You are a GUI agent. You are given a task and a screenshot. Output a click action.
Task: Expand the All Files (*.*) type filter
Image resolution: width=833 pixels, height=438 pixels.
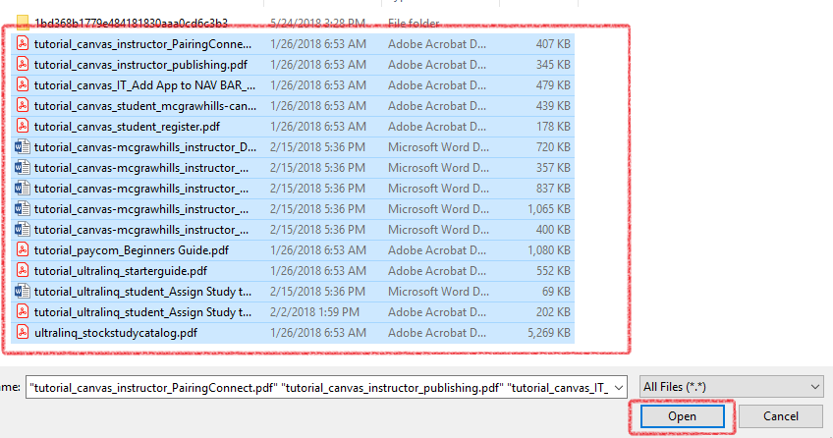click(x=732, y=387)
